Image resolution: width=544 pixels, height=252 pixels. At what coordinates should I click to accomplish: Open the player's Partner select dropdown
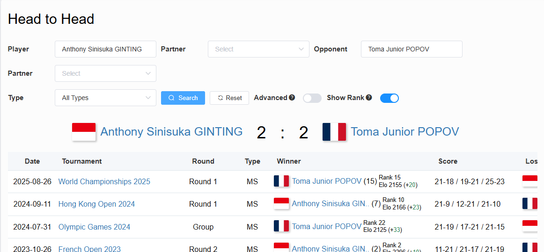pyautogui.click(x=258, y=49)
